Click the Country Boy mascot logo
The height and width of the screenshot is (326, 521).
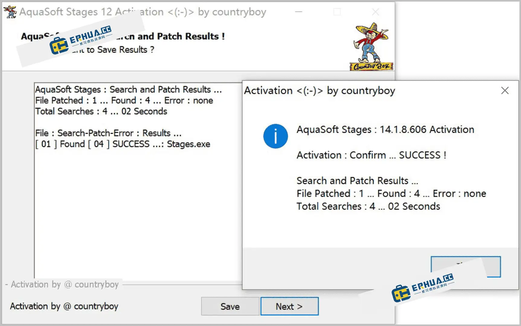[371, 47]
